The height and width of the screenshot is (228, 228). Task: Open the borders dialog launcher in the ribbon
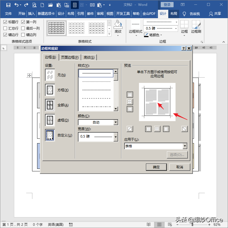click(202, 42)
